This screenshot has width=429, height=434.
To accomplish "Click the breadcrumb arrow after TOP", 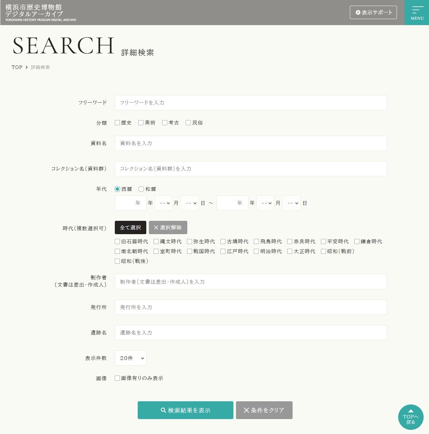I will [27, 67].
